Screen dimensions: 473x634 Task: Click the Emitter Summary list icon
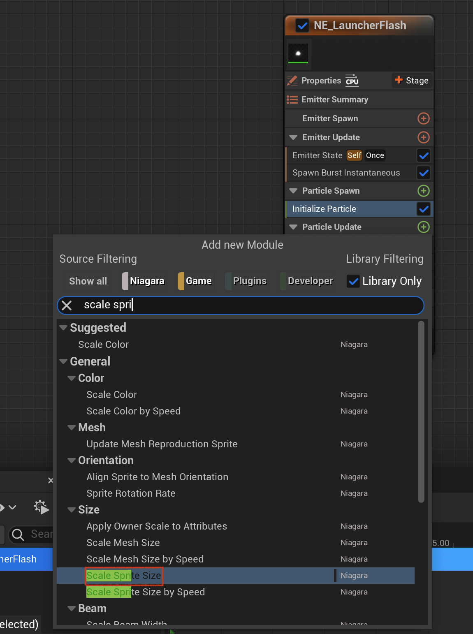(292, 99)
